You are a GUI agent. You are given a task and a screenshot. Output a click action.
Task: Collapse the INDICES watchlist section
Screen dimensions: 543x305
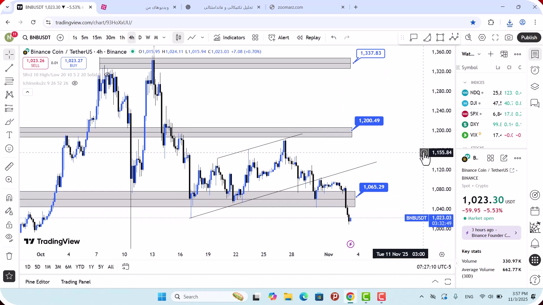point(465,82)
